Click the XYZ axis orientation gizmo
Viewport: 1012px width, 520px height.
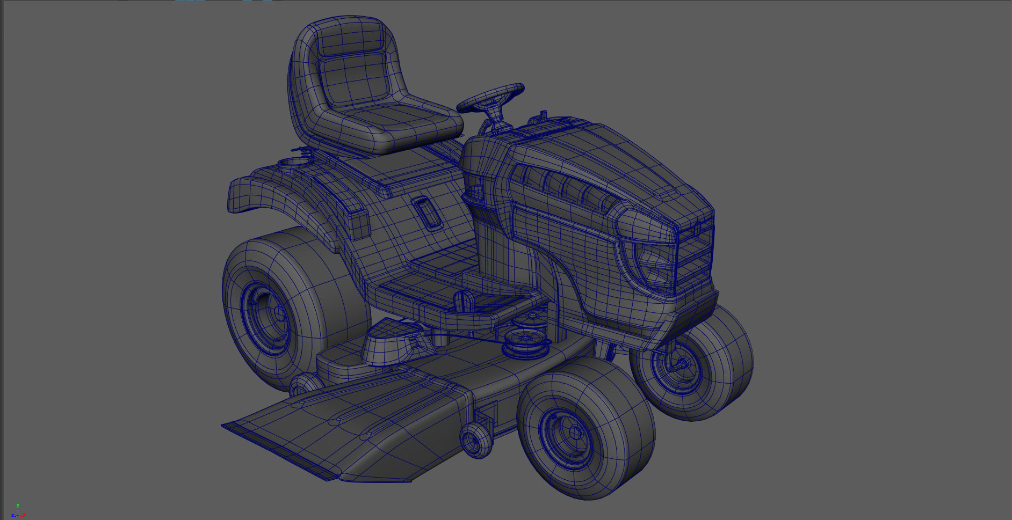(18, 511)
